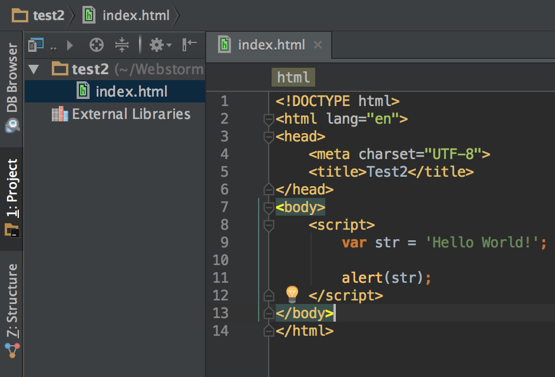The image size is (555, 377).
Task: Click line number 9 in the gutter
Action: [224, 242]
